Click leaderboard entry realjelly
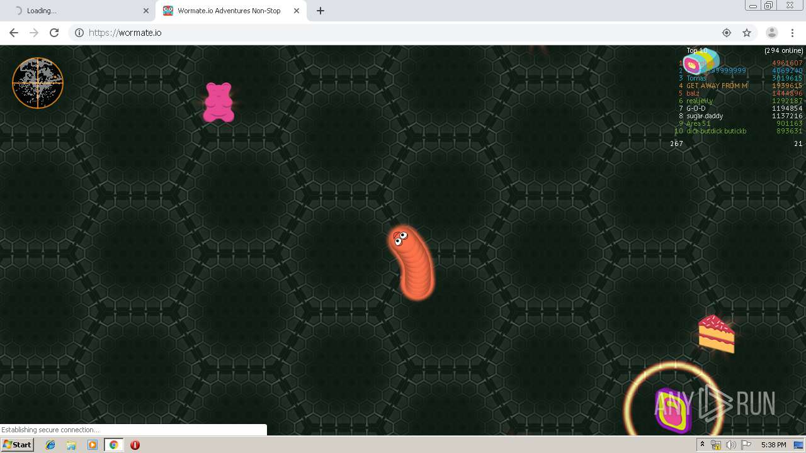The image size is (806, 453). point(700,101)
